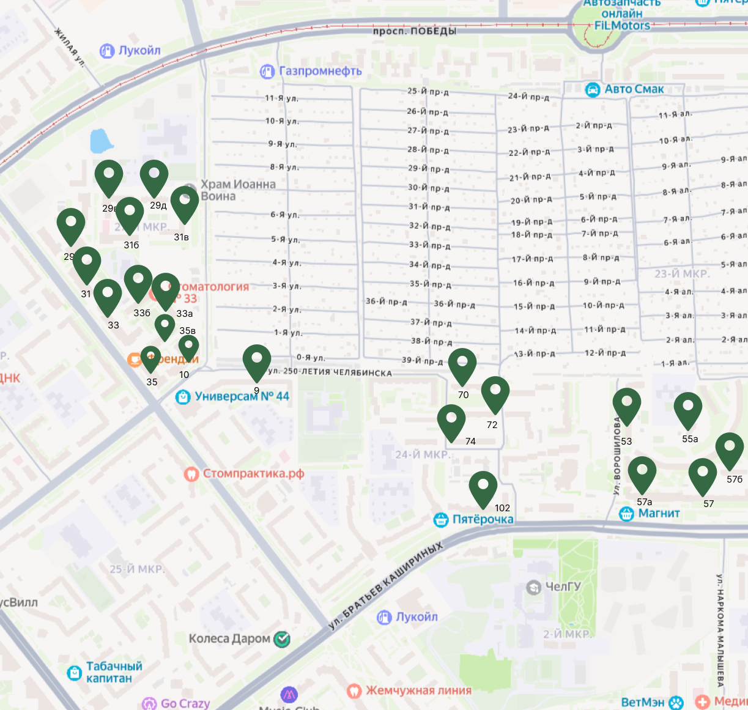Click the Газпромнефть gas station icon
Viewport: 748px width, 710px height.
coord(267,72)
